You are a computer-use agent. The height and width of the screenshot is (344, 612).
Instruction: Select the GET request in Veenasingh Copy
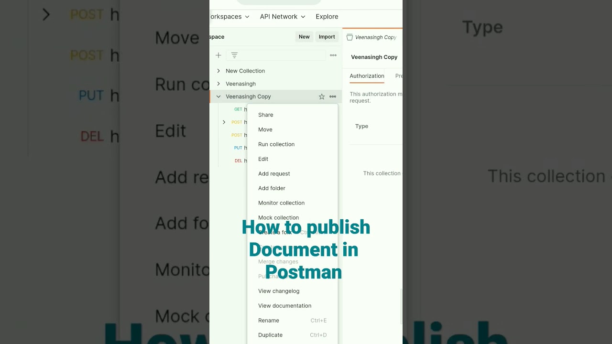[x=240, y=109]
